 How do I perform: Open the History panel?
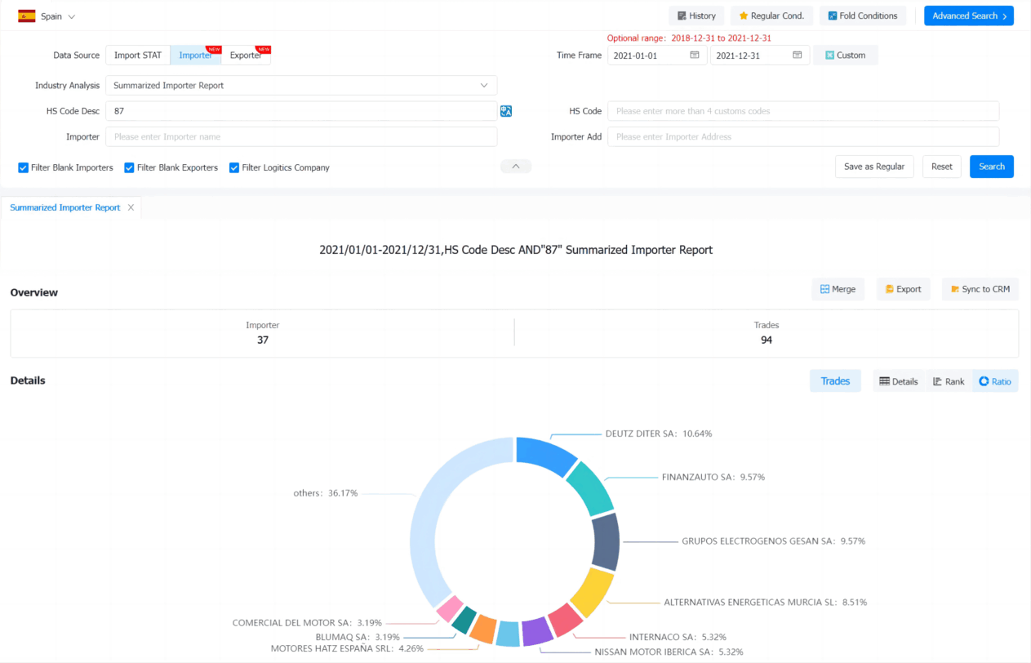click(x=696, y=16)
